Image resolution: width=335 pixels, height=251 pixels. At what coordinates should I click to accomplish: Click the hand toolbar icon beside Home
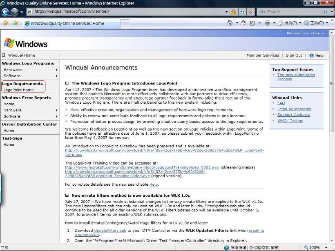click(243, 23)
